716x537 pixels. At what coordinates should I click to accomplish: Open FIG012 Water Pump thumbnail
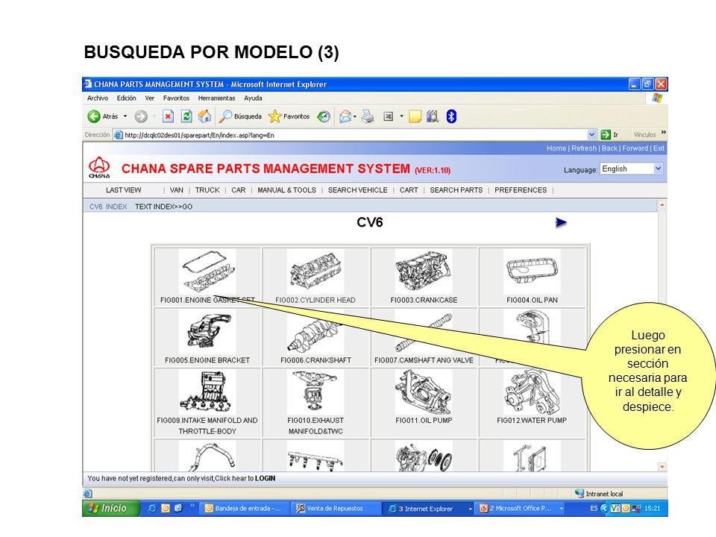tap(532, 393)
